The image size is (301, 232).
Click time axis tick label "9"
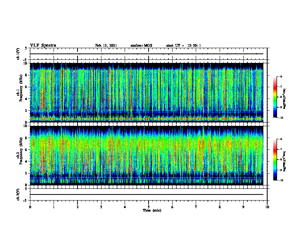pos(243,207)
